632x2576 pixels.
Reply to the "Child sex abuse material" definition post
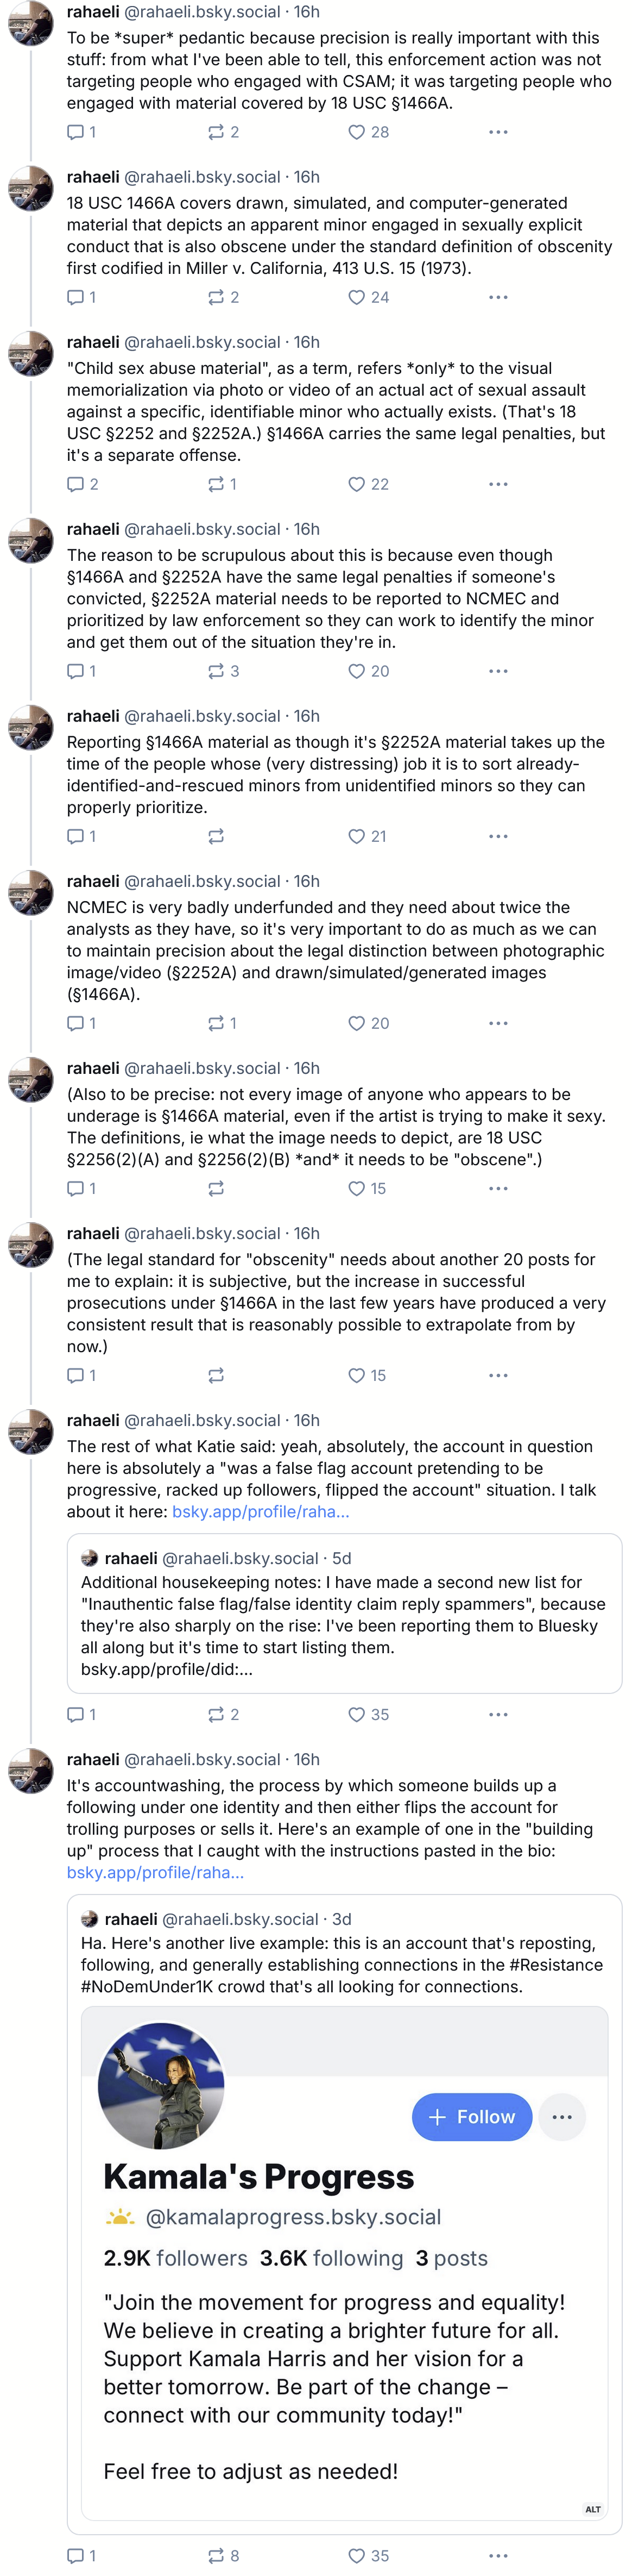tap(76, 484)
